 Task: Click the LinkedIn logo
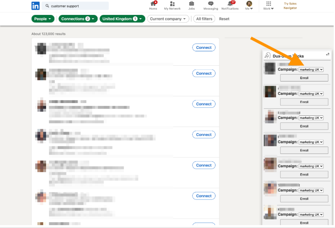point(35,6)
